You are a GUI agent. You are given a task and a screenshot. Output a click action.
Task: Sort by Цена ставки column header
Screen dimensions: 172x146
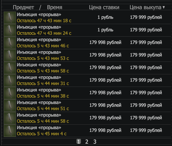point(104,7)
